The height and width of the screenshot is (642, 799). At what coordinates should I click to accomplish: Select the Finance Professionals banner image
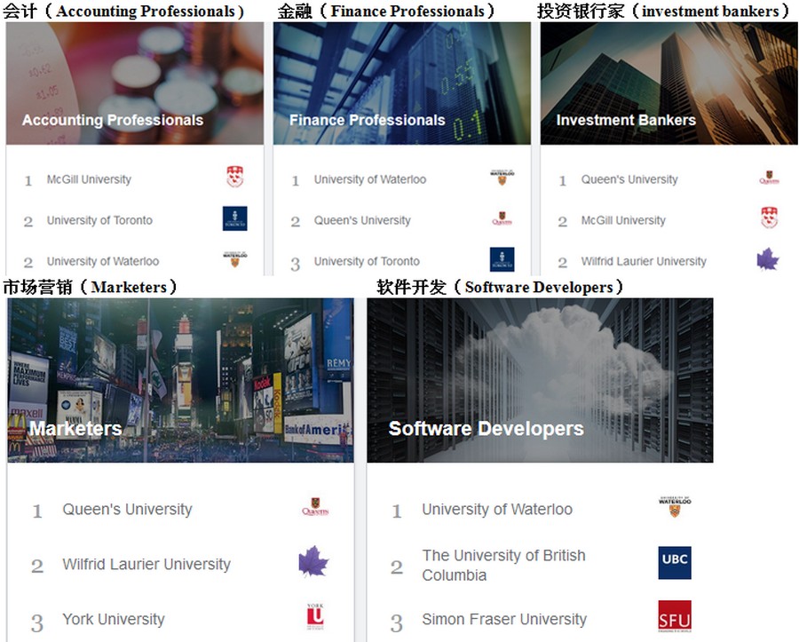[x=402, y=83]
